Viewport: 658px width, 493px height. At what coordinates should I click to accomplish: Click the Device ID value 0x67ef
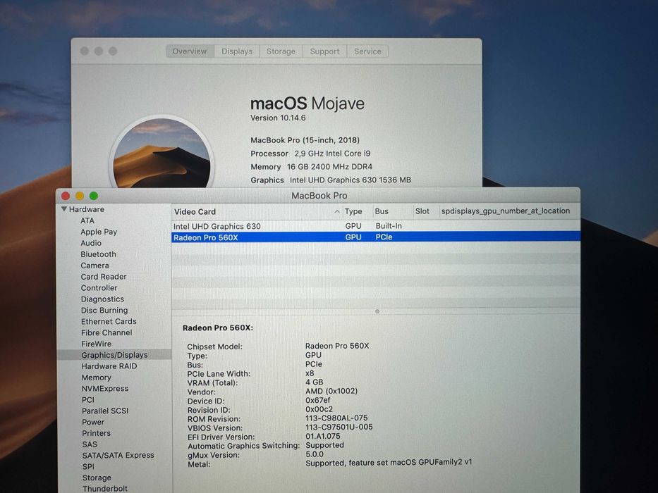coord(317,400)
